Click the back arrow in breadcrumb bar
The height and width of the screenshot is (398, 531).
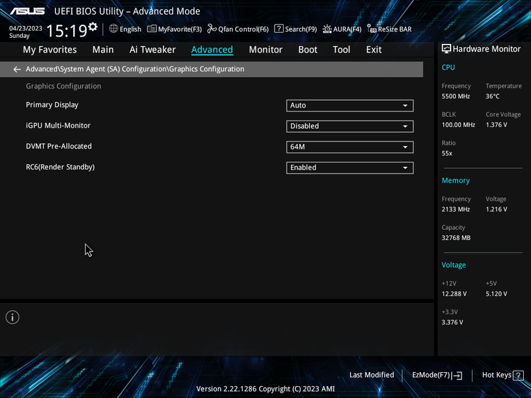pos(17,69)
